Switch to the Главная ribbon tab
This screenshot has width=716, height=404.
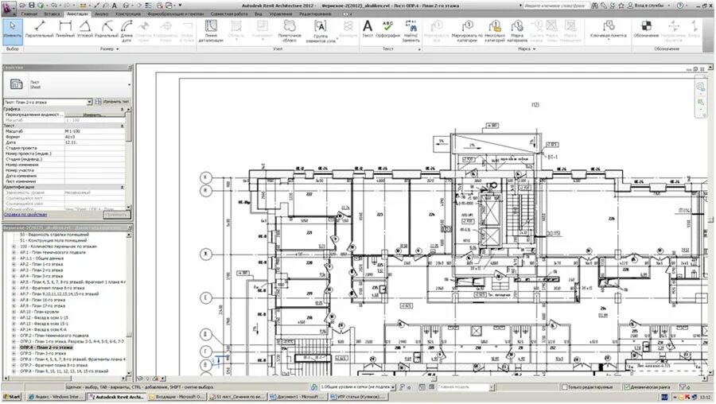point(29,14)
